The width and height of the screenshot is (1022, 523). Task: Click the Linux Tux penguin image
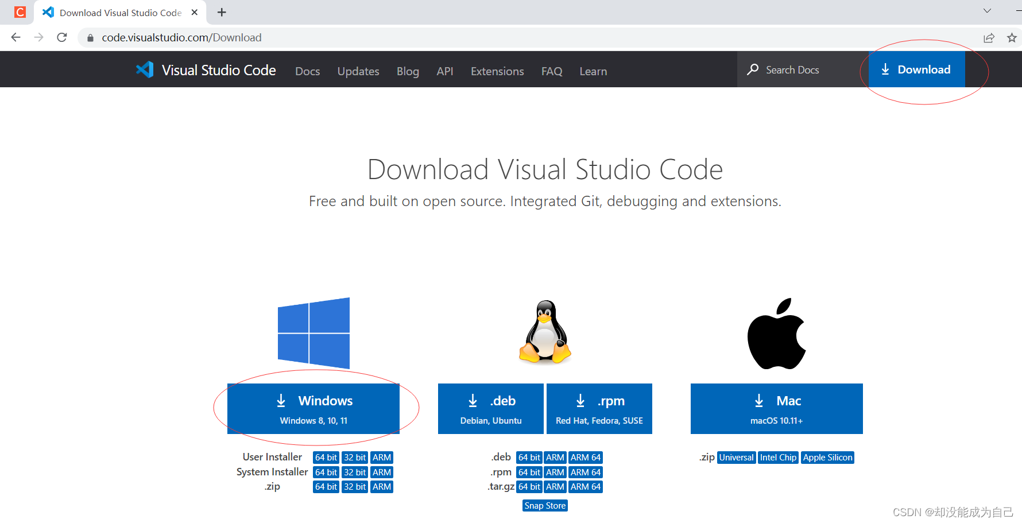pyautogui.click(x=545, y=332)
